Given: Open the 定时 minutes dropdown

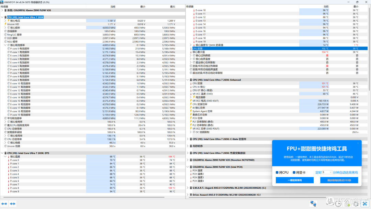Looking at the screenshot, I should point(327,172).
